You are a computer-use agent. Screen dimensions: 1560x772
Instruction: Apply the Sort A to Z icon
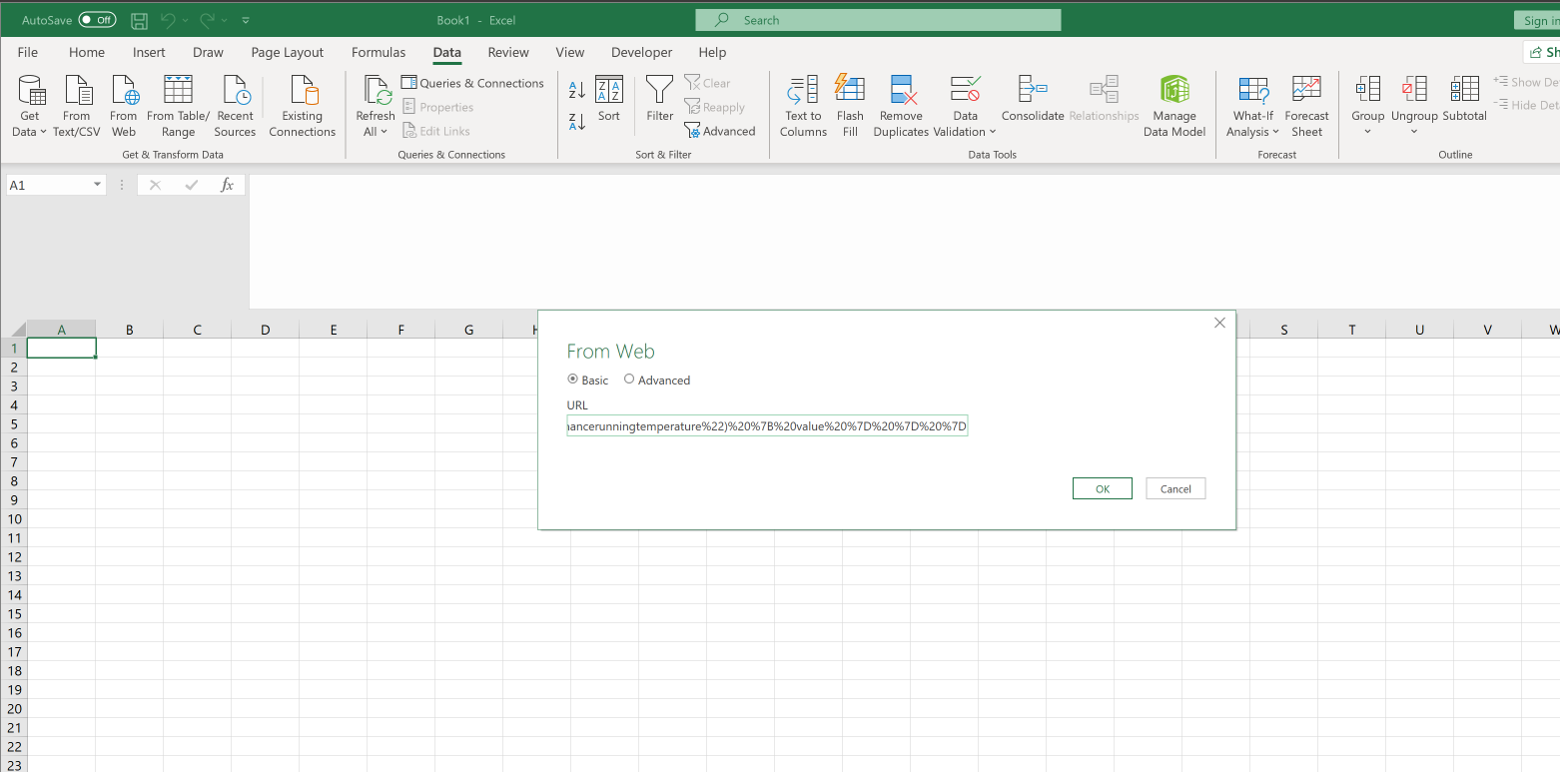(x=576, y=90)
